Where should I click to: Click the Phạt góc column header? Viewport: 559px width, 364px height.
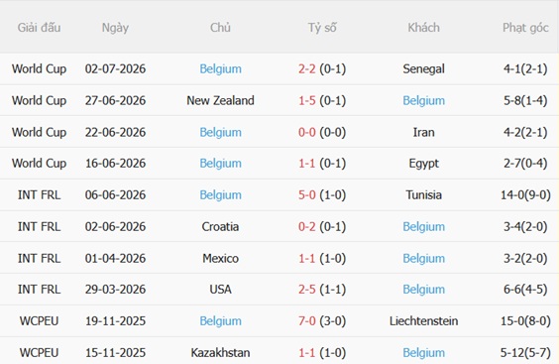click(x=525, y=28)
